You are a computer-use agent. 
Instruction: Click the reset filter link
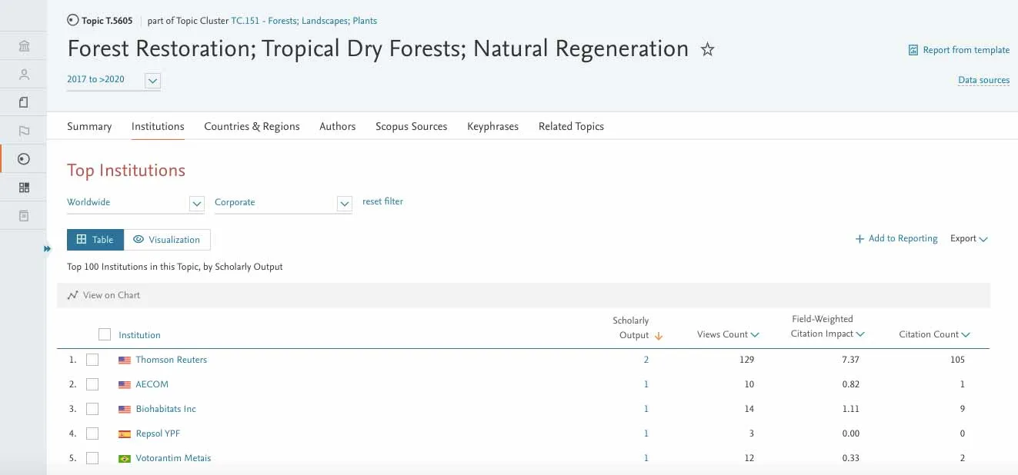(x=382, y=201)
